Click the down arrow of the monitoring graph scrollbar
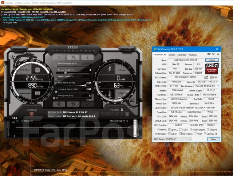Image resolution: width=233 pixels, height=176 pixels. tap(135, 135)
